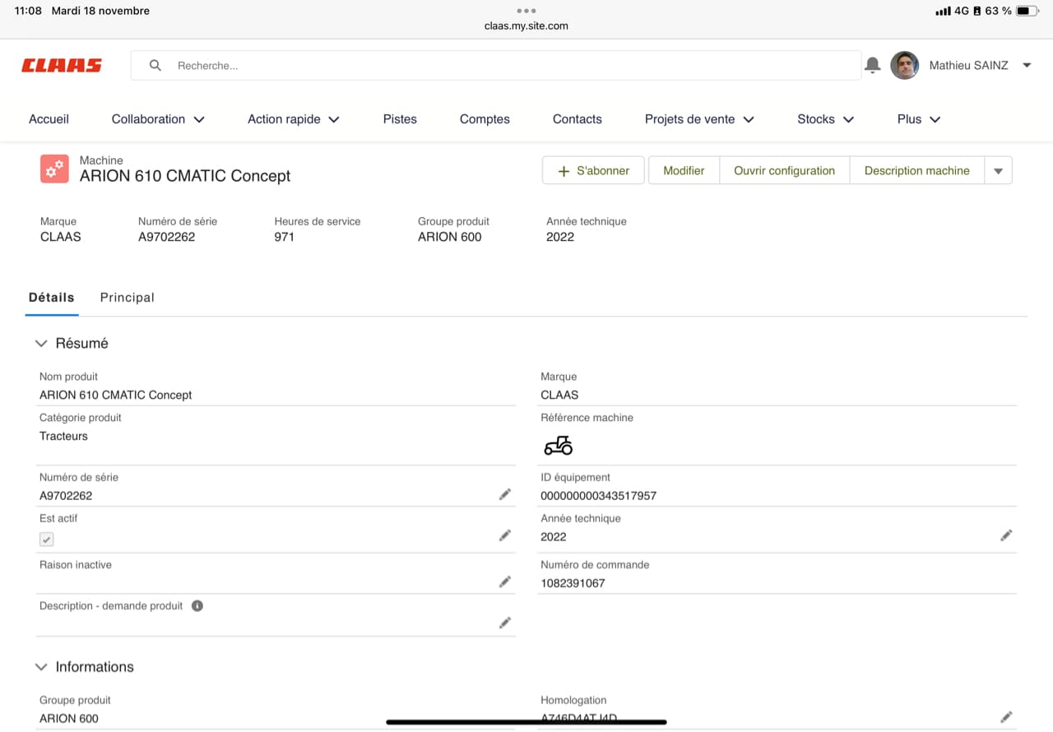Check the battery status icon

1027,11
